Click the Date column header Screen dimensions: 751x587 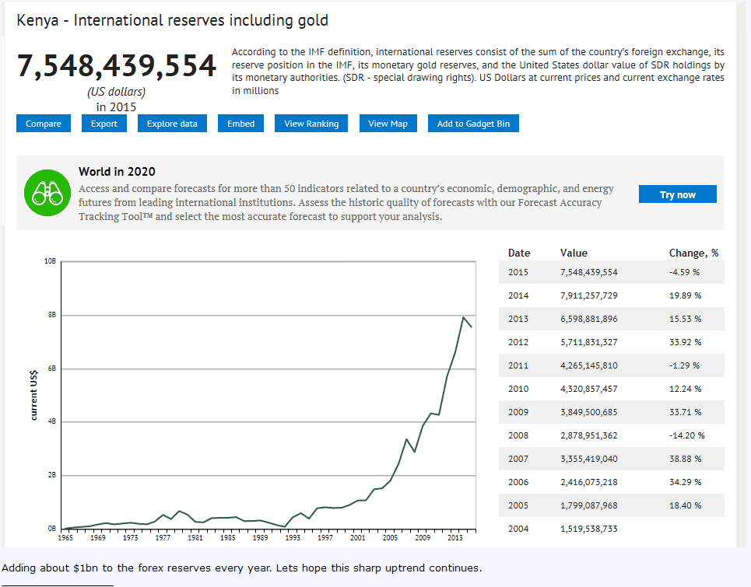tap(519, 253)
